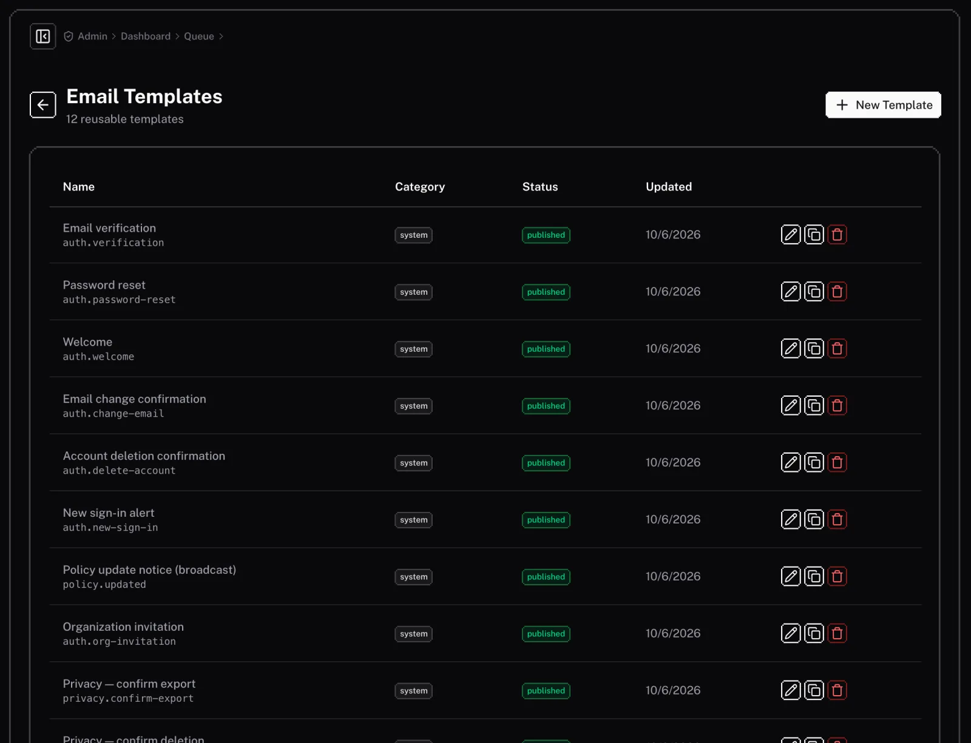Edit the New sign-in alert template
The height and width of the screenshot is (743, 971).
[791, 520]
